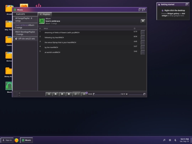Click the orange browser icon in taskbar
The height and width of the screenshot is (144, 192).
[x=16, y=140]
